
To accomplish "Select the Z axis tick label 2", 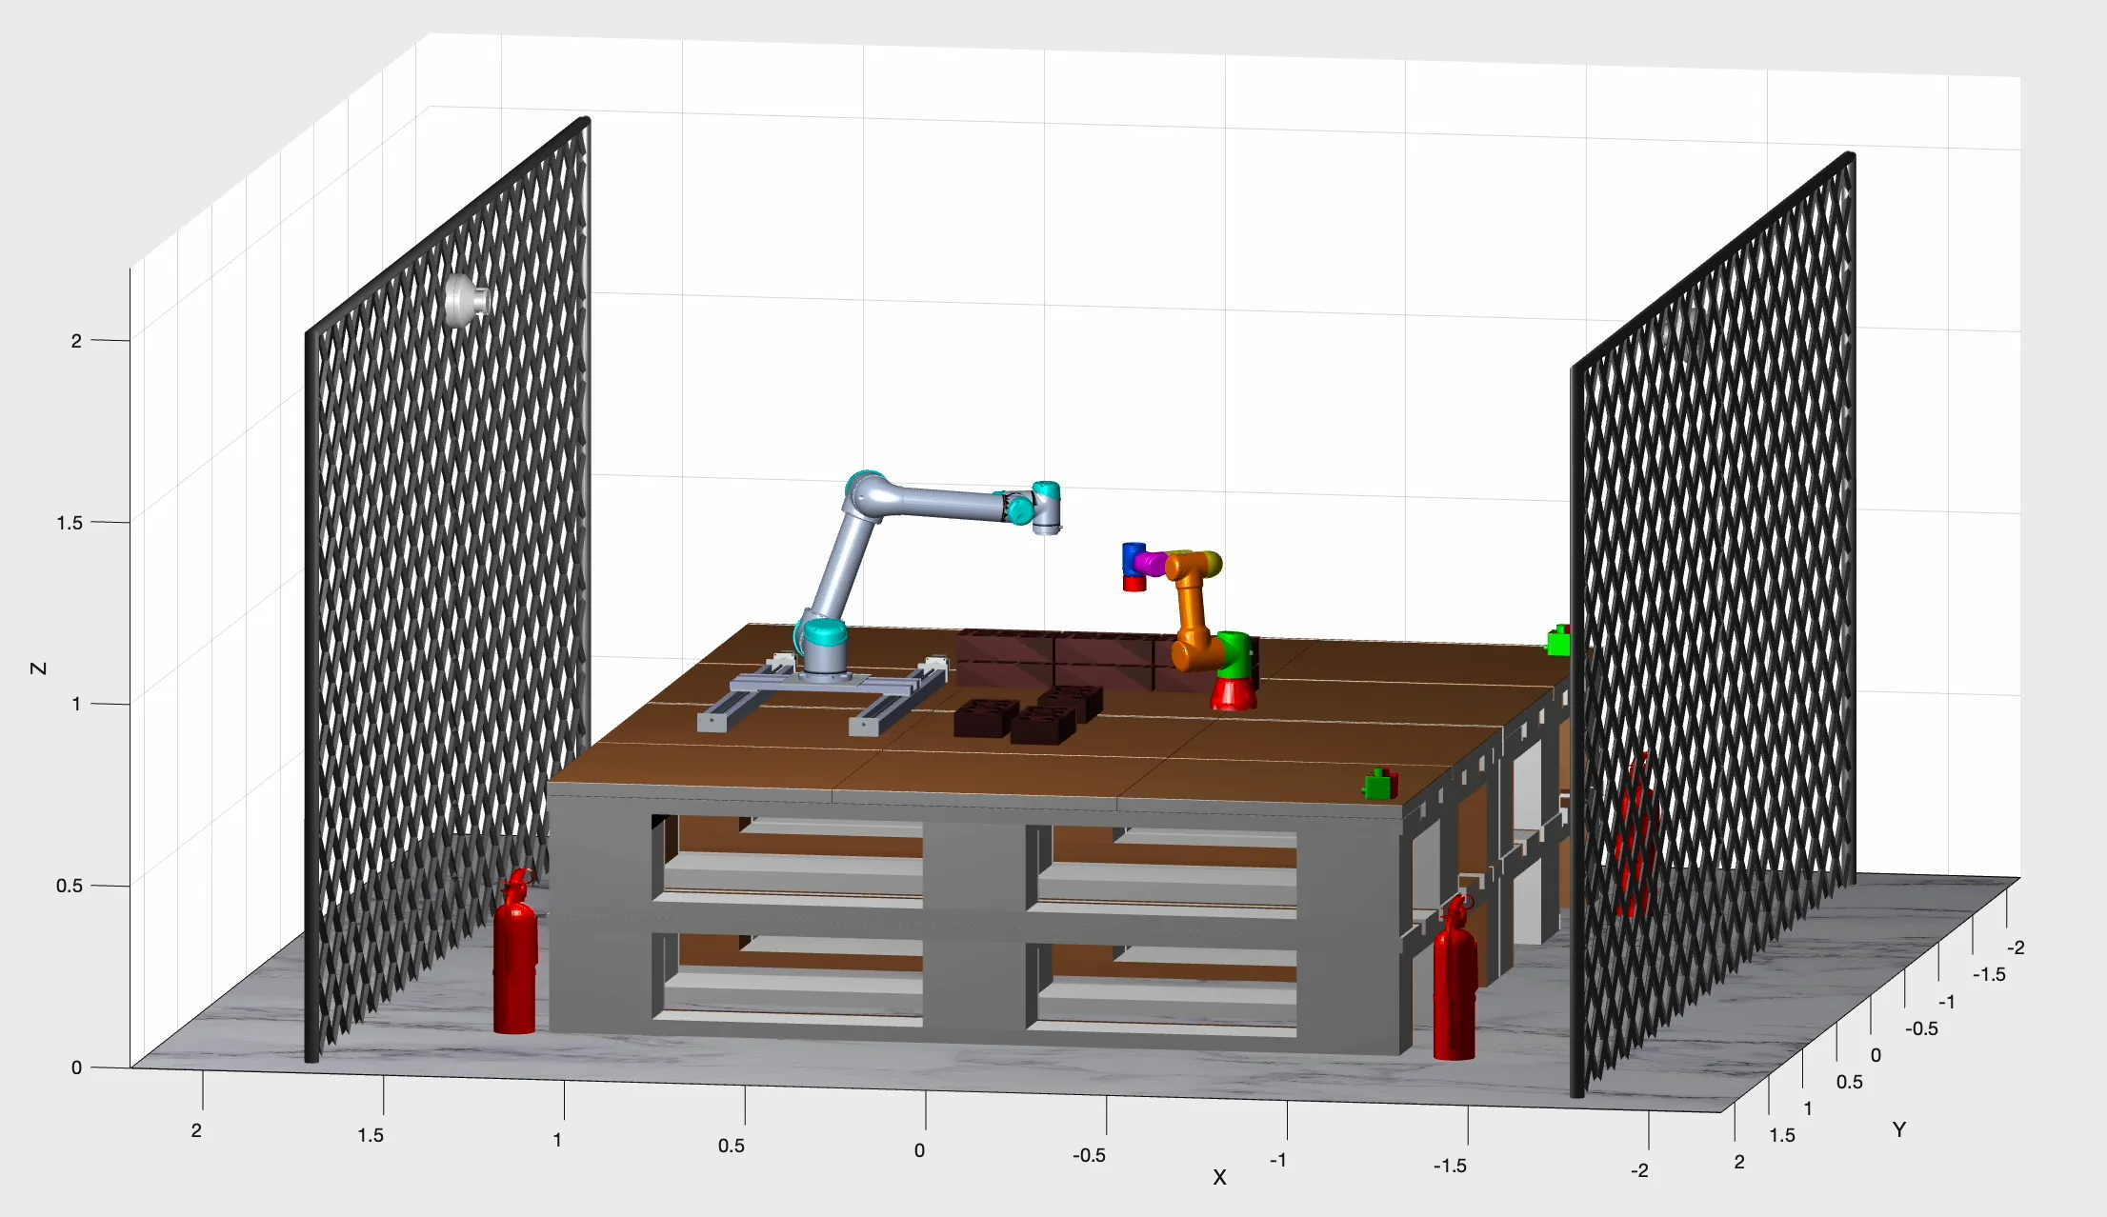I will coord(76,341).
